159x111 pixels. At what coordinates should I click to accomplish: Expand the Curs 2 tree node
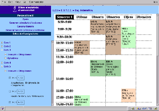click(x=2, y=46)
